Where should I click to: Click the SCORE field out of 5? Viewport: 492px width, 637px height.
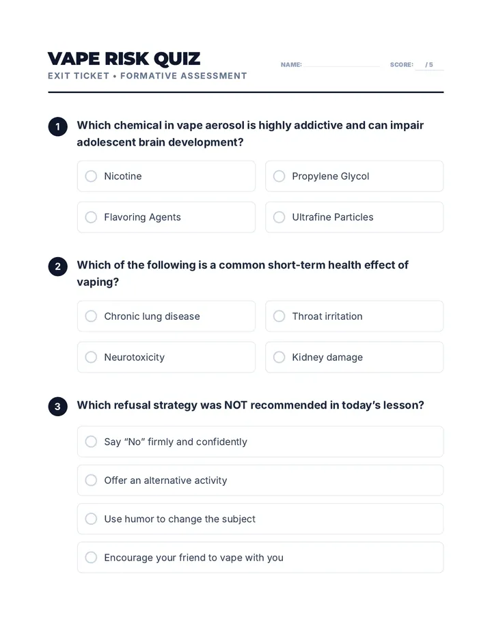pyautogui.click(x=429, y=65)
